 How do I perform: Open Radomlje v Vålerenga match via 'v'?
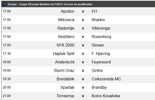[x=83, y=28]
